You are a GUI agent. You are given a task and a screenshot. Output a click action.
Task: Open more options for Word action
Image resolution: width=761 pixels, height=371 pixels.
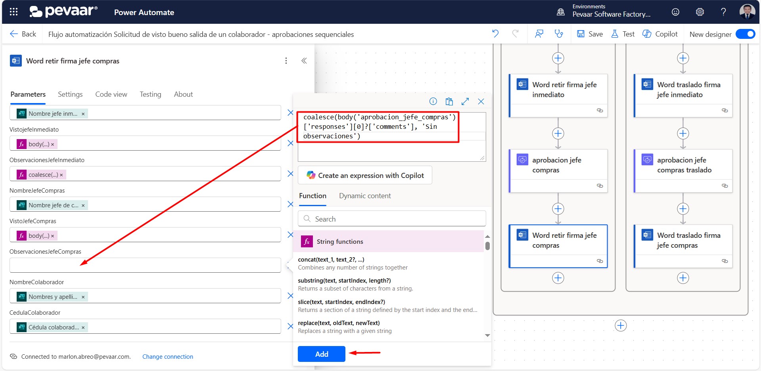[x=286, y=61]
